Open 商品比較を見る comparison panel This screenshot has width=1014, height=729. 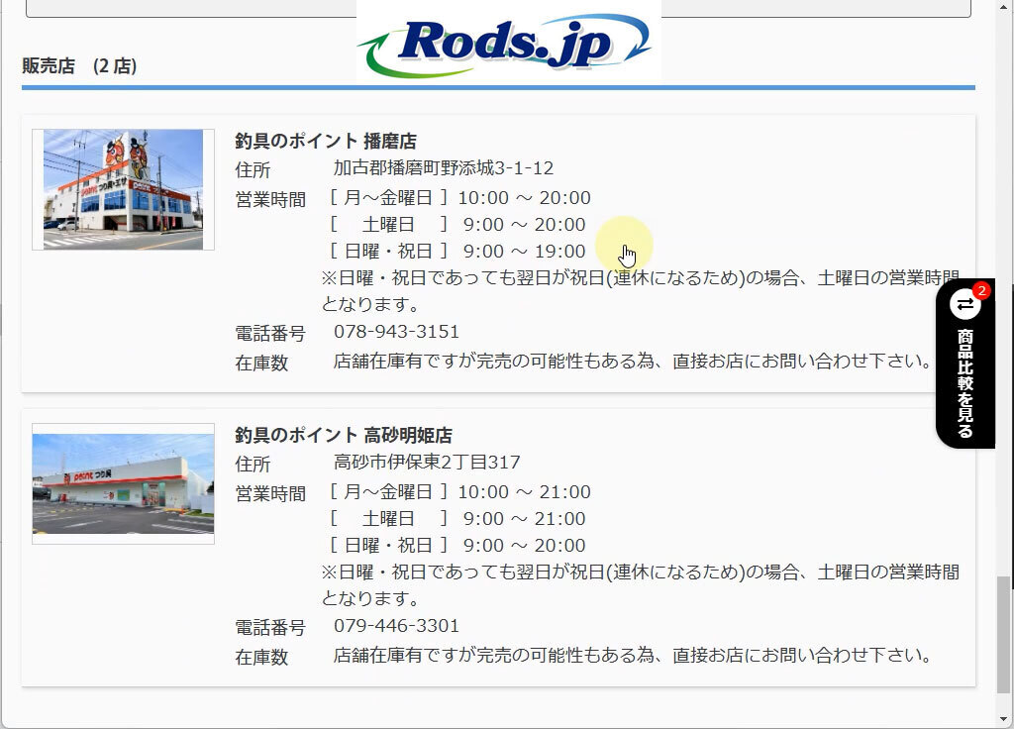[964, 381]
